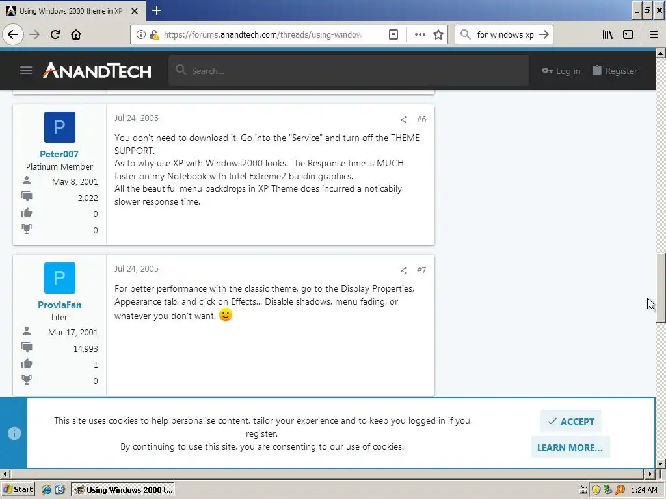Show site information icon in address bar
Screen dimensions: 666x499
(141, 34)
